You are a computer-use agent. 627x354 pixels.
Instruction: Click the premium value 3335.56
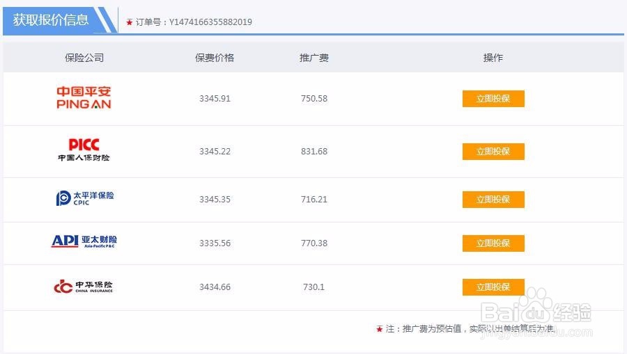click(x=215, y=243)
